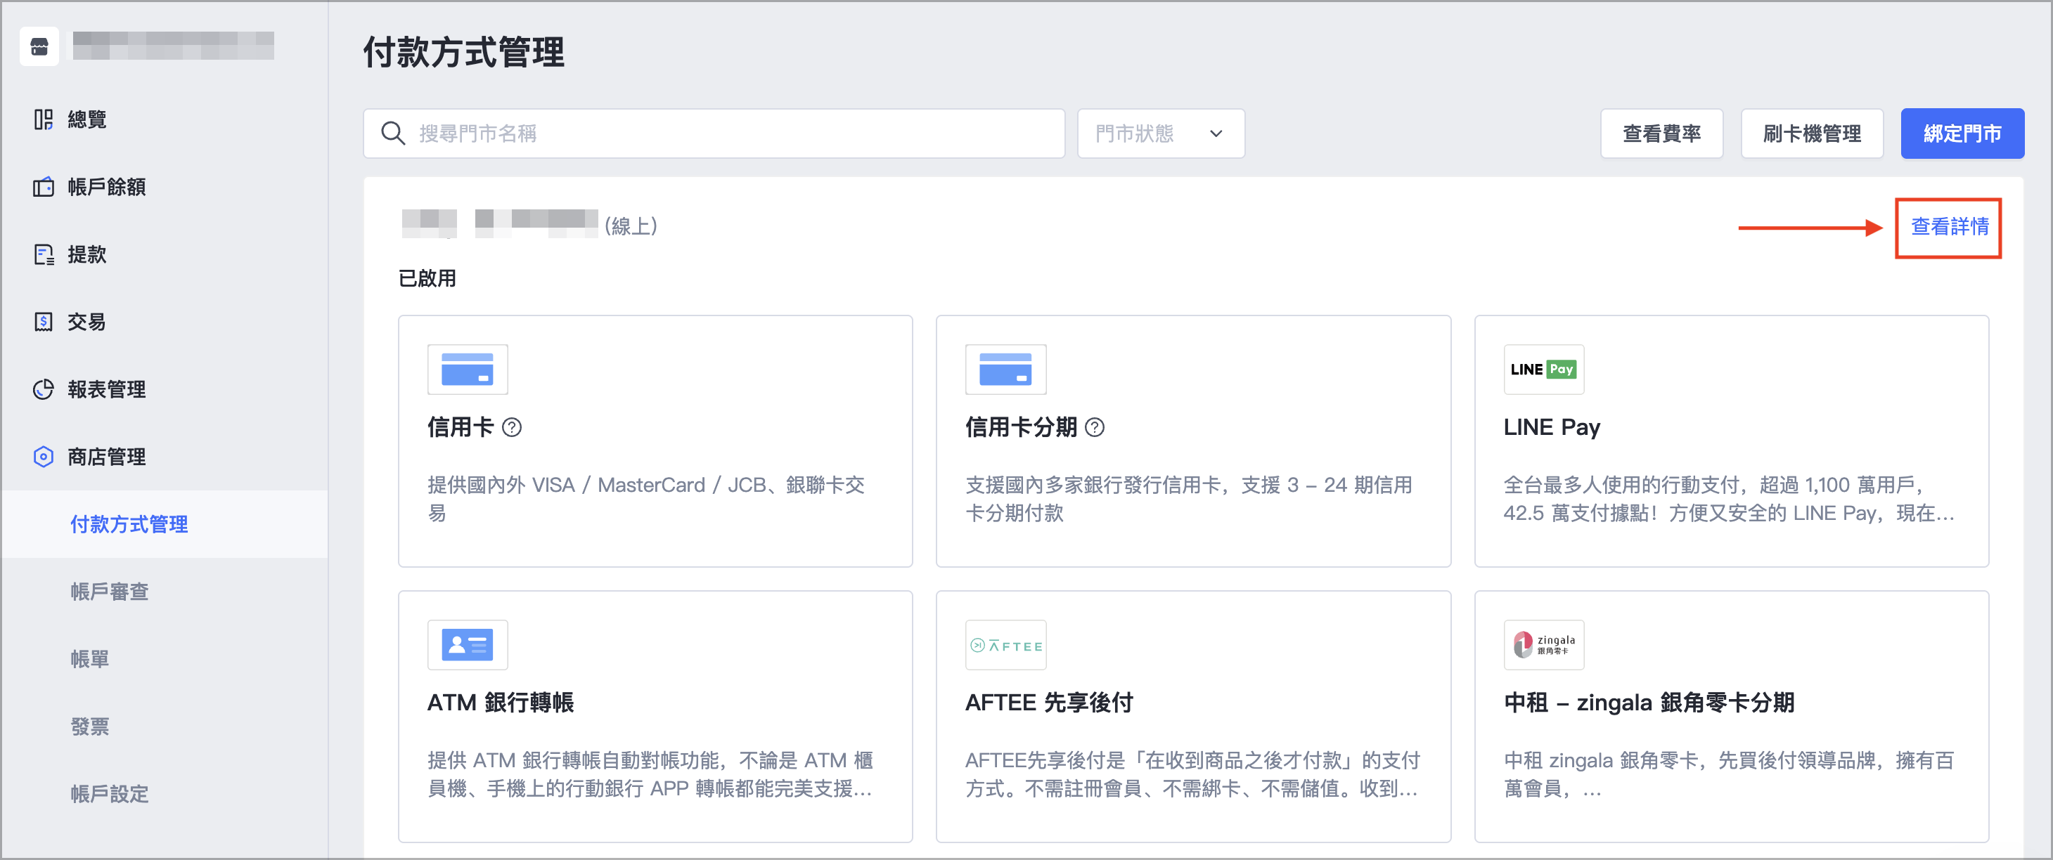Click the 商店管理 hexagon icon
This screenshot has height=860, width=2053.
pos(43,457)
